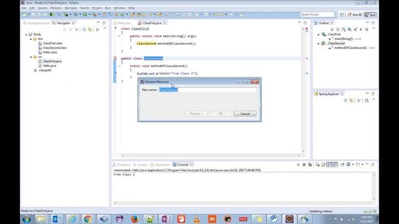Select the Java EE perspective button
The width and height of the screenshot is (399, 224).
(355, 15)
